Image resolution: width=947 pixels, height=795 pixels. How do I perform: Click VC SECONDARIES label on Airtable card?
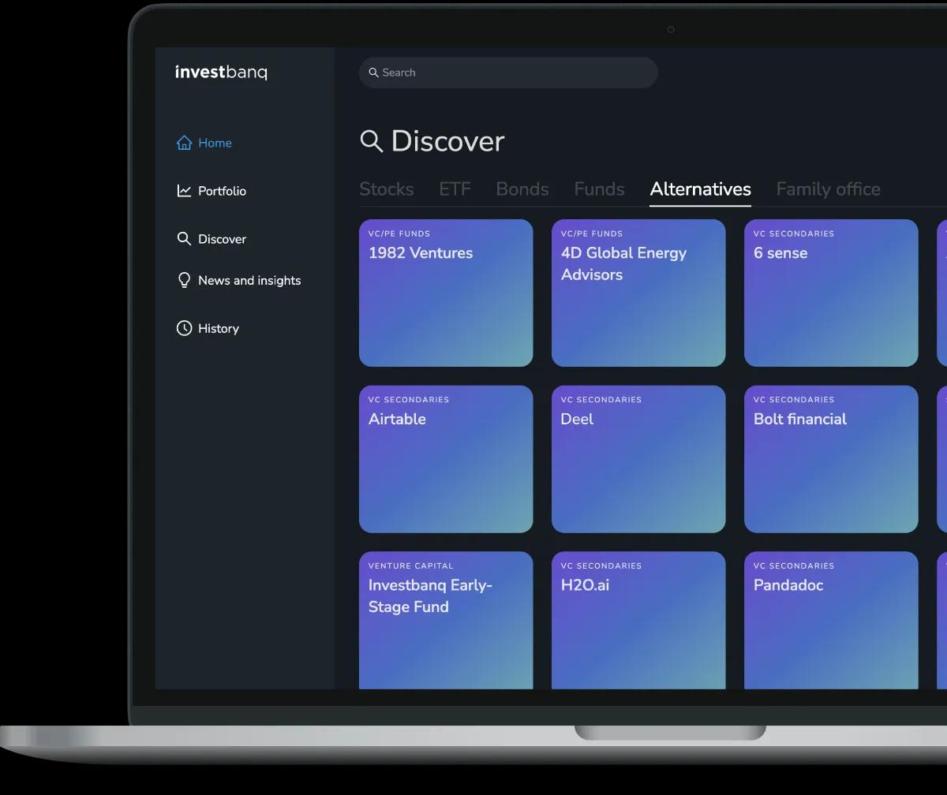point(409,400)
